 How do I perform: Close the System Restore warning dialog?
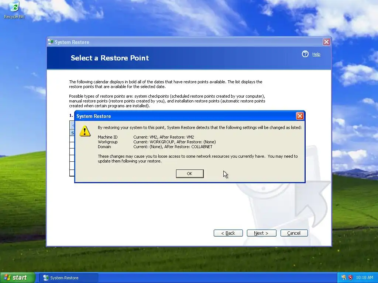pyautogui.click(x=300, y=116)
